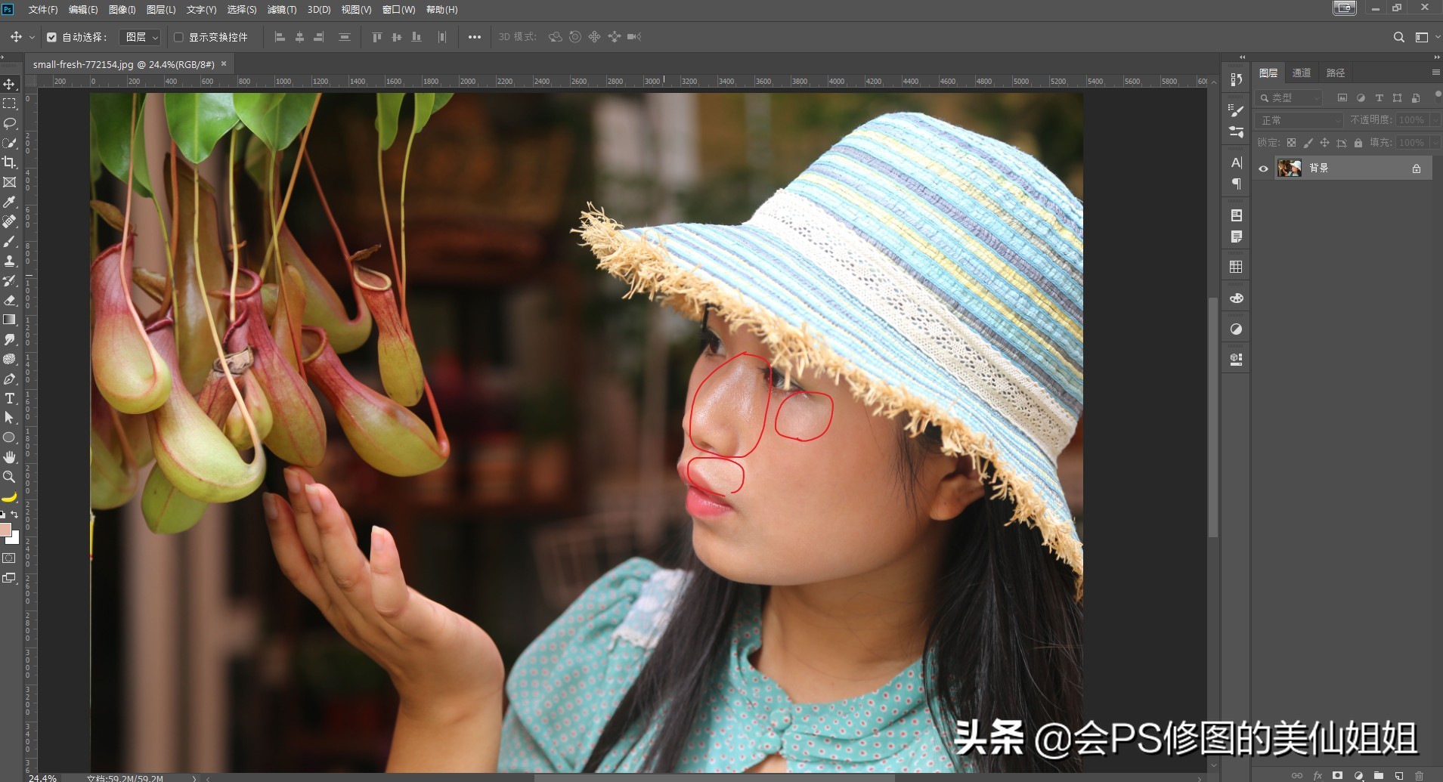Select the Sponge tool

(10, 359)
